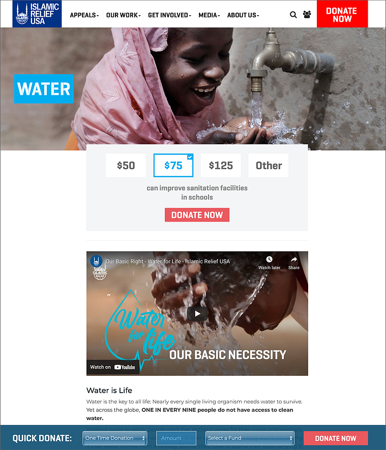The image size is (386, 450).
Task: Click the red Donate Now header button
Action: click(342, 14)
